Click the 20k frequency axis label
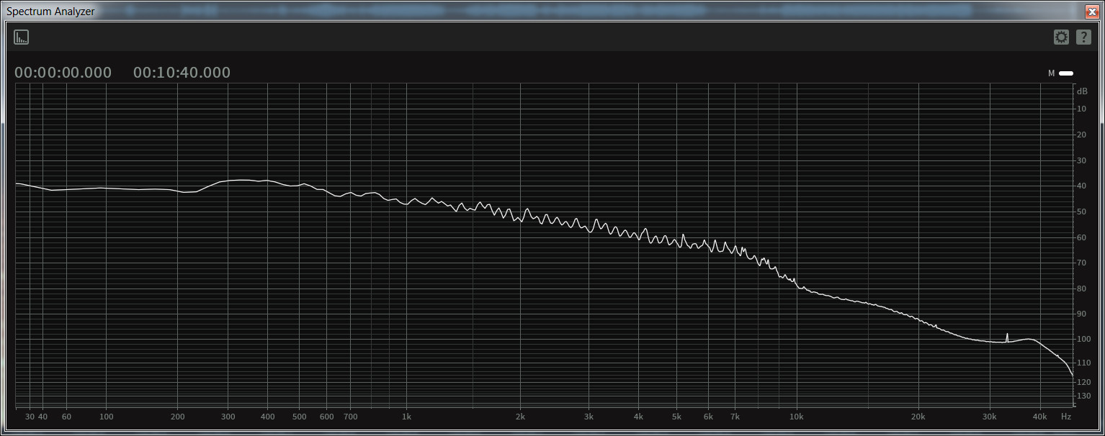The height and width of the screenshot is (436, 1105). click(x=918, y=417)
